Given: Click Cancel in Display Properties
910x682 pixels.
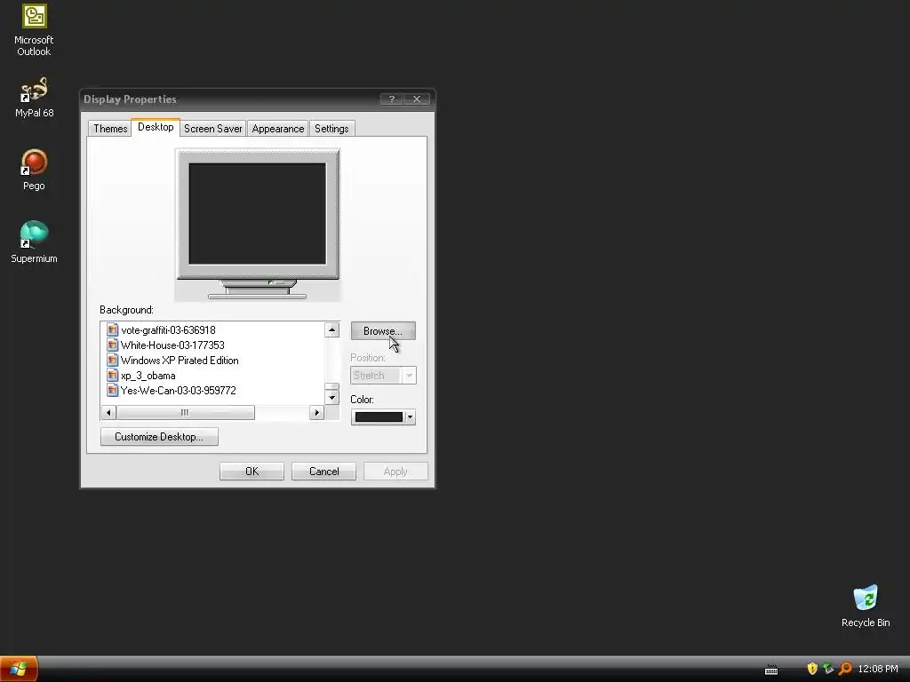Looking at the screenshot, I should coord(323,472).
